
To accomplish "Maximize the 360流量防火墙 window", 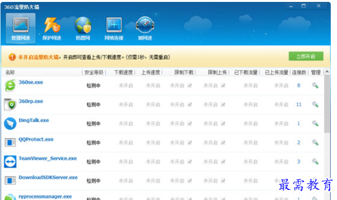I will pos(303,6).
